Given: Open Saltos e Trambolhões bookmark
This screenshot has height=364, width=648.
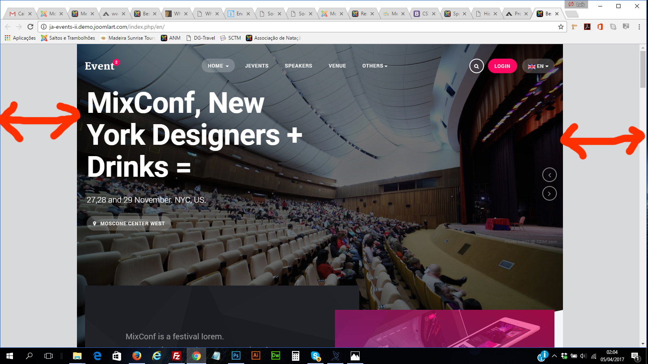Looking at the screenshot, I should [x=68, y=38].
